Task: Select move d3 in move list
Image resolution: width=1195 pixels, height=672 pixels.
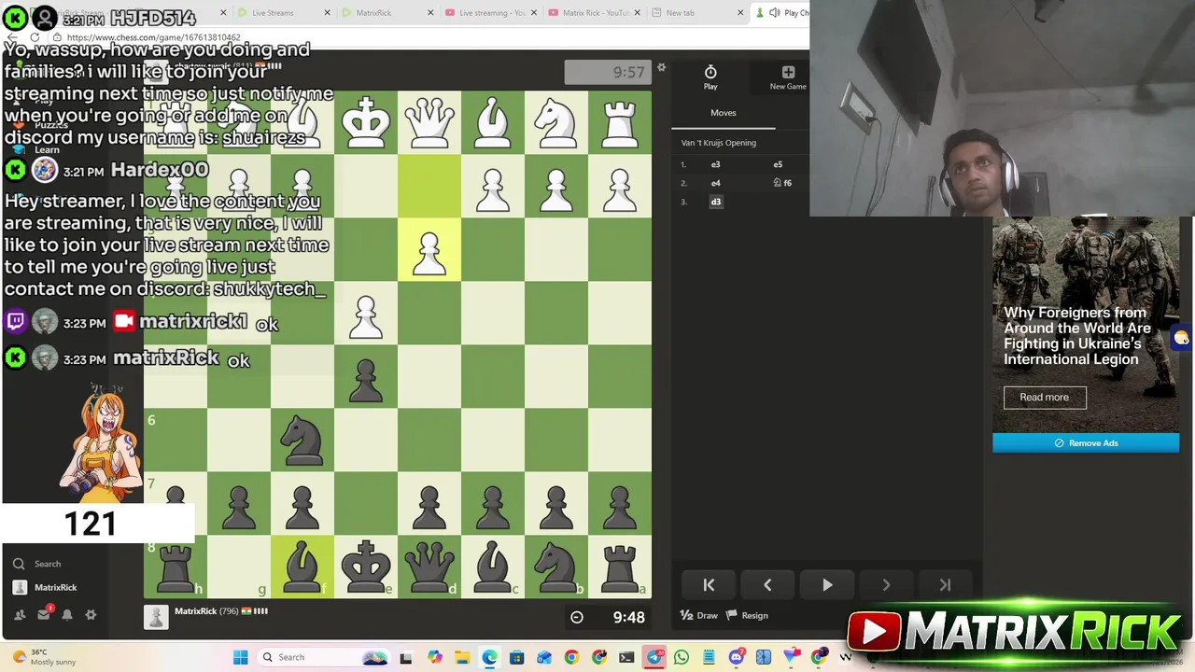Action: [716, 202]
